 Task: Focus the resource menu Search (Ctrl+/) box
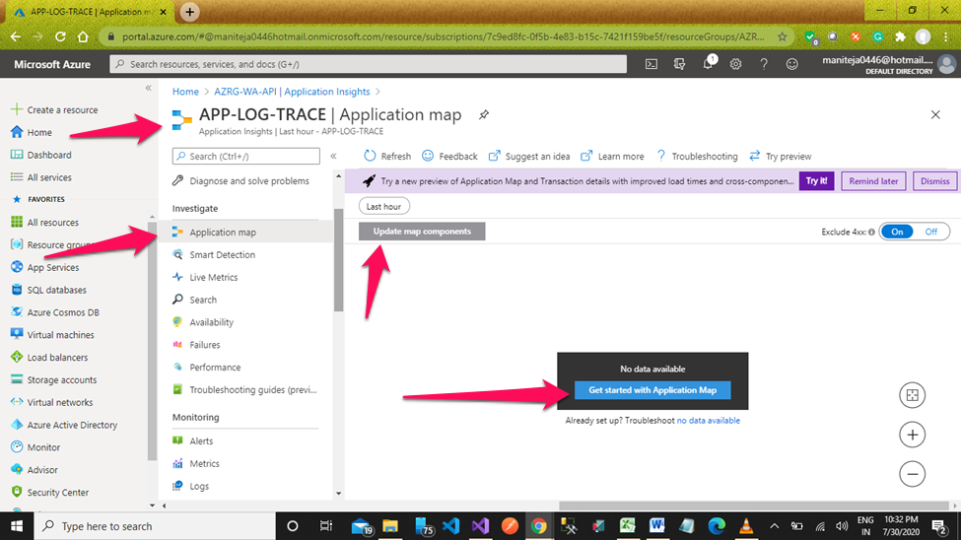click(x=245, y=157)
